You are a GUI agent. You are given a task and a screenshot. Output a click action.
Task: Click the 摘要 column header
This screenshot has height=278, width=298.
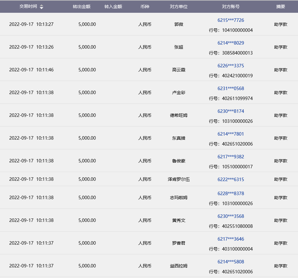click(281, 7)
